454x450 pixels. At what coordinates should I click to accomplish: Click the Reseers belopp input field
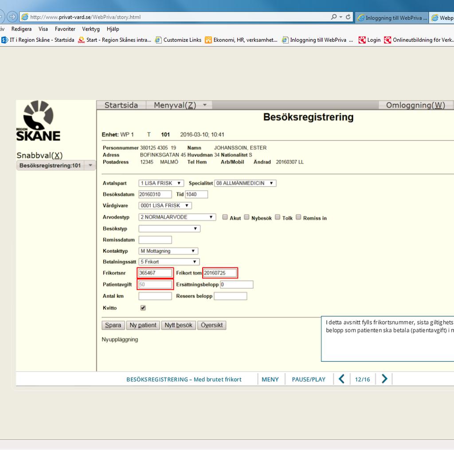(x=231, y=296)
